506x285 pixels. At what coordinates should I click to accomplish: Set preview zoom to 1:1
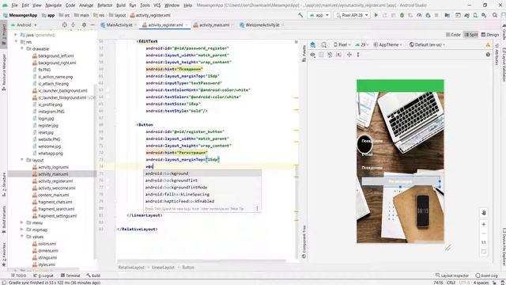tap(483, 242)
